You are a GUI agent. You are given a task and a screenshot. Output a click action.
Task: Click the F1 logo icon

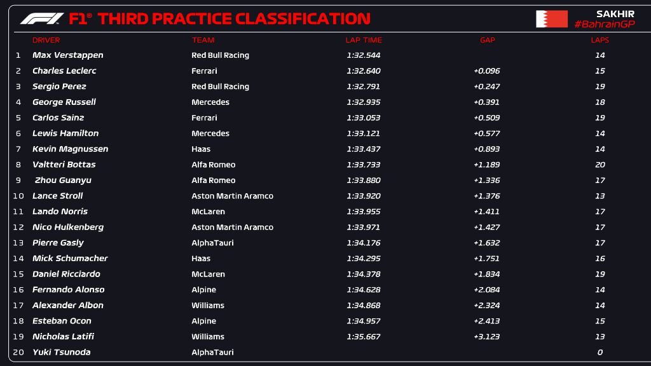[41, 19]
